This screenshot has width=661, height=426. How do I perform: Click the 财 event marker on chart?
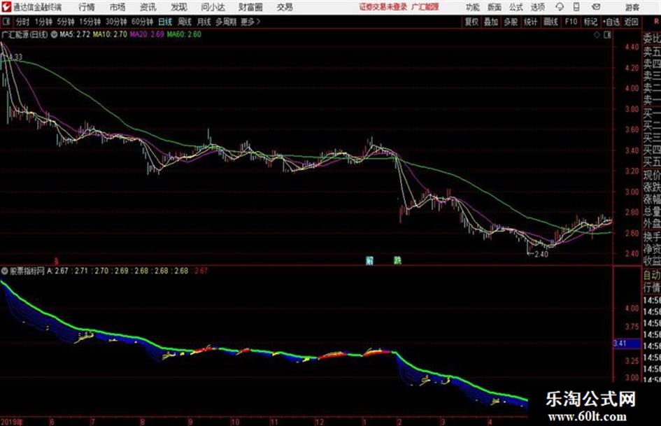pos(370,260)
